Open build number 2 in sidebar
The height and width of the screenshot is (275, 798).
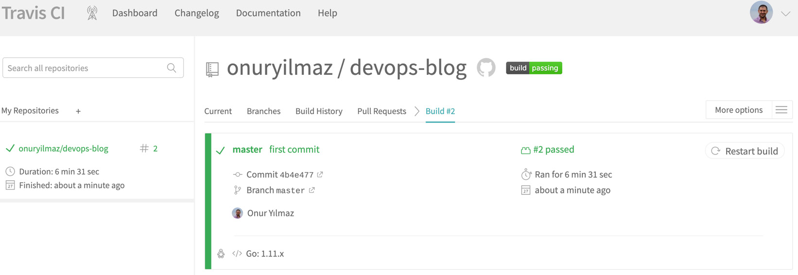point(155,149)
